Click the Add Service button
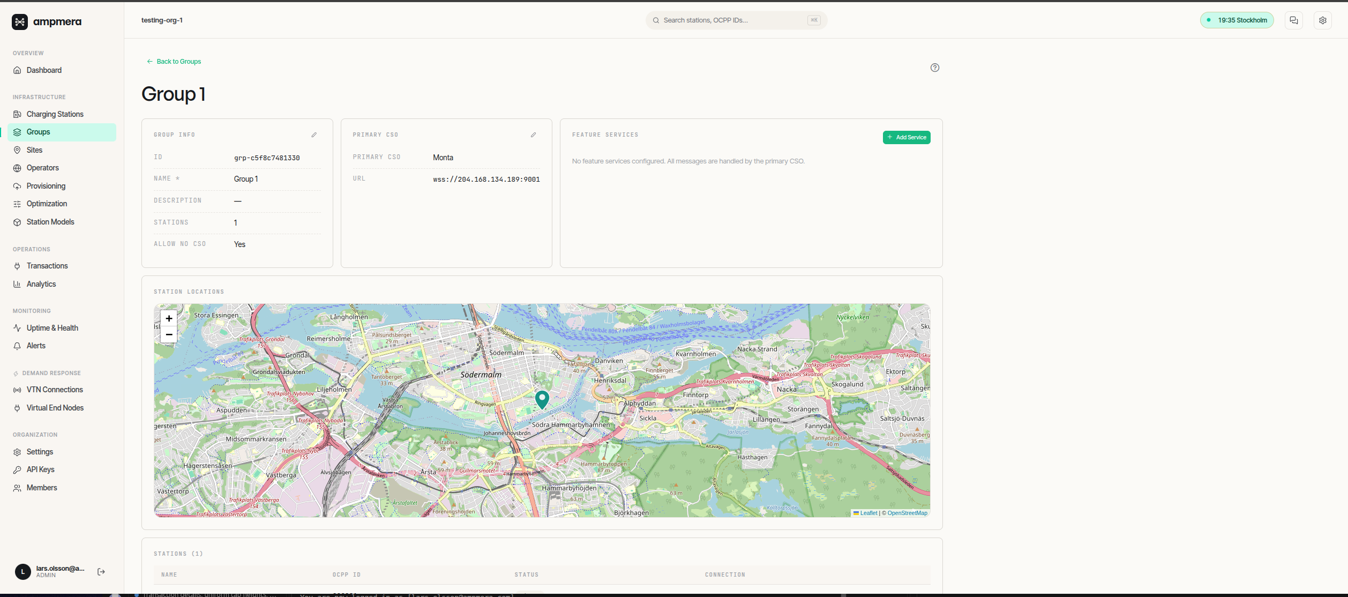The image size is (1348, 597). click(907, 138)
